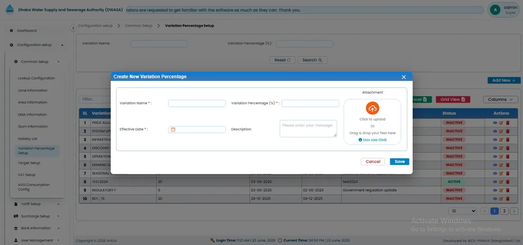This screenshot has height=245, width=523.
Task: View the TEST2024 row using eye icon
Action: (495, 182)
